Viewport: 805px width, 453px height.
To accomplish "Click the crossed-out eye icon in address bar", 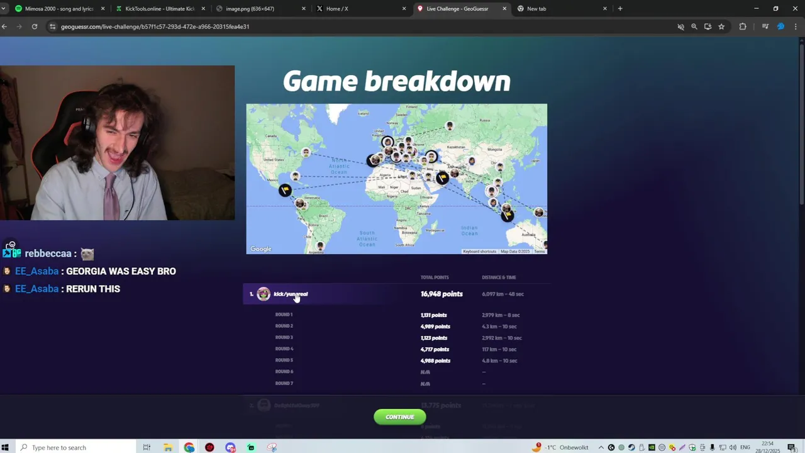I will [680, 26].
